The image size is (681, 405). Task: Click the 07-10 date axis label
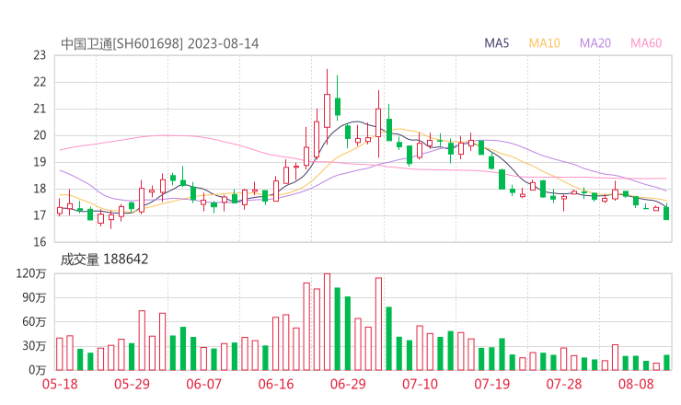pyautogui.click(x=420, y=384)
